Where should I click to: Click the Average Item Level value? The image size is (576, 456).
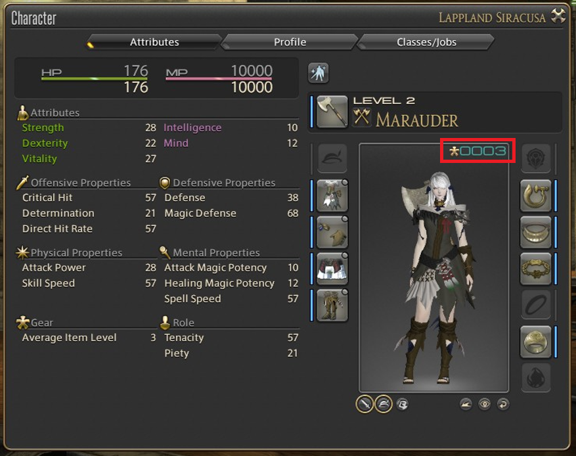[153, 338]
